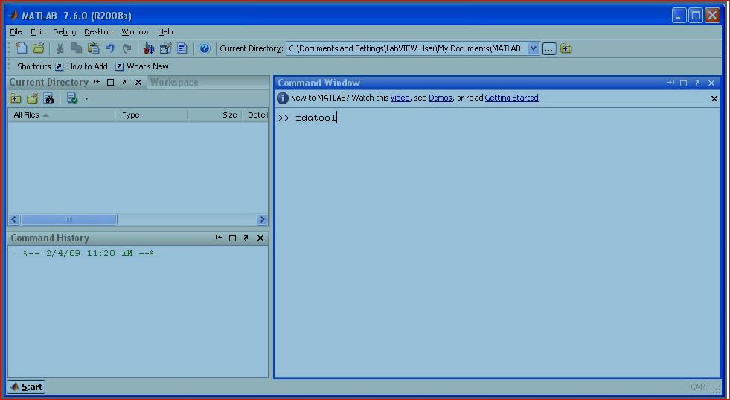Open the Debug menu
Image resolution: width=730 pixels, height=400 pixels.
click(64, 32)
